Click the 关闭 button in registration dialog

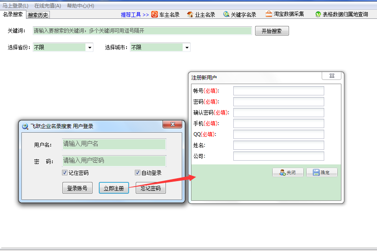[x=288, y=172]
